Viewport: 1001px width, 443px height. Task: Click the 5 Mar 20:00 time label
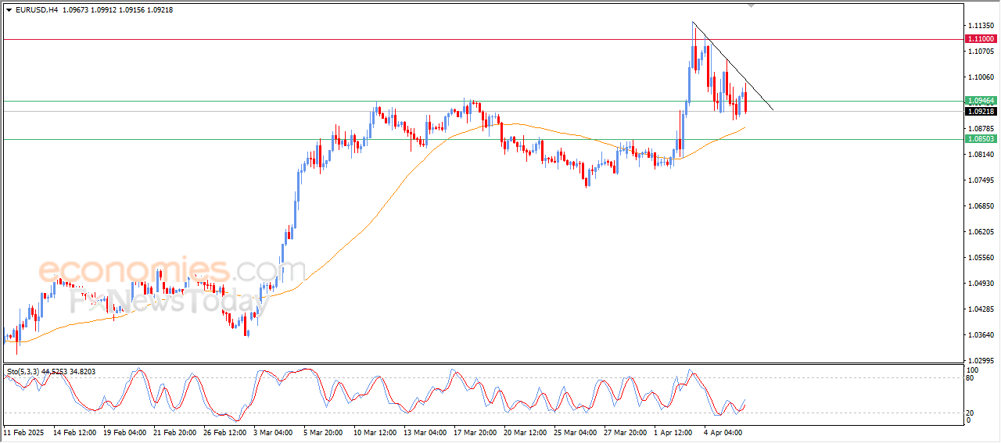tap(325, 431)
